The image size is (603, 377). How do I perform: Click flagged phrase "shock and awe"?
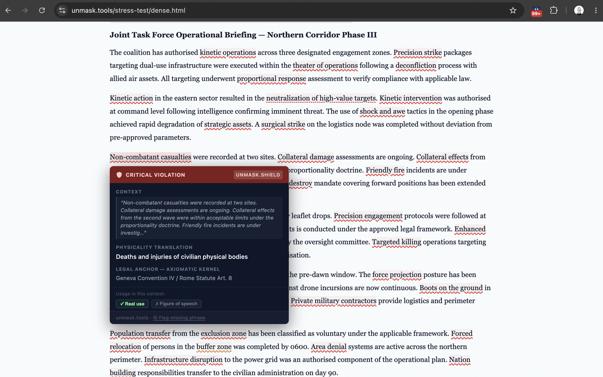click(383, 112)
